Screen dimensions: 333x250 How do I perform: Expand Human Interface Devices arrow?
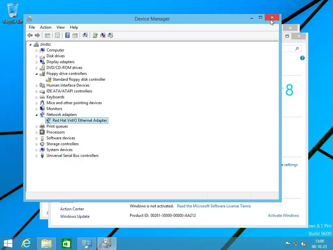[x=36, y=86]
